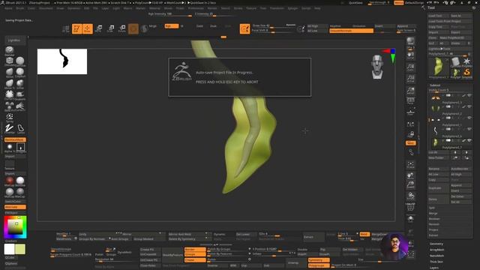The image size is (480, 270).
Task: Click the camera view head indicator
Action: coord(377,67)
